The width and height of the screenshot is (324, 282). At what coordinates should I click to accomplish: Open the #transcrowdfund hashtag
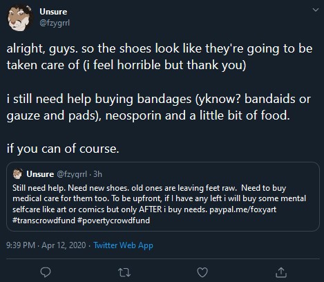44,220
